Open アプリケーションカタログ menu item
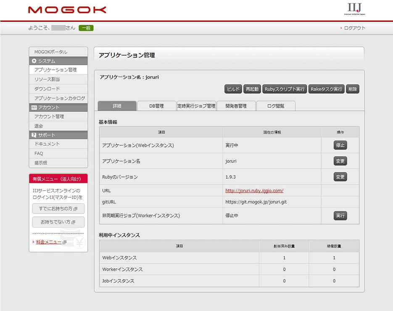This screenshot has width=393, height=311. (58, 98)
